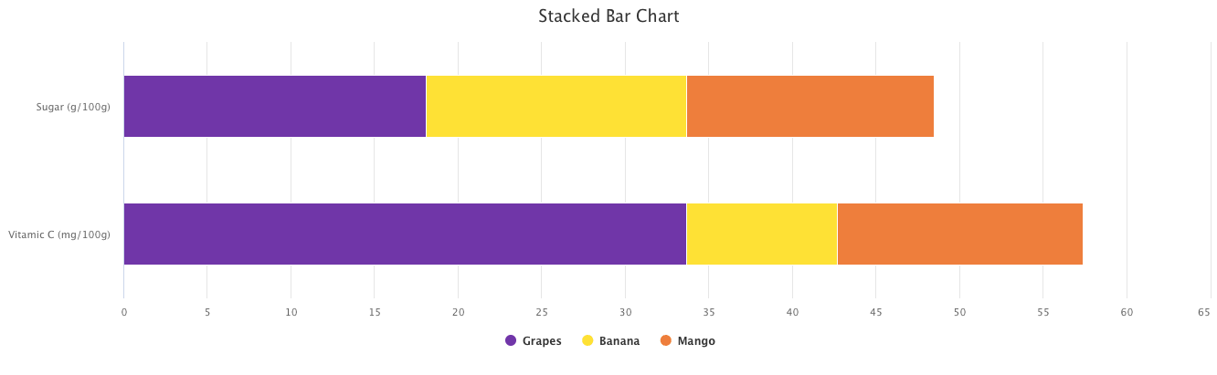This screenshot has height=375, width=1217.
Task: Click the purple Grapes legend marker
Action: [x=511, y=341]
